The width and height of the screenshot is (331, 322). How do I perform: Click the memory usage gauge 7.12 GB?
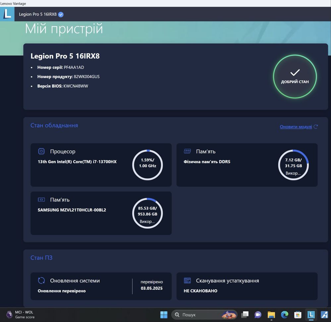tap(294, 165)
